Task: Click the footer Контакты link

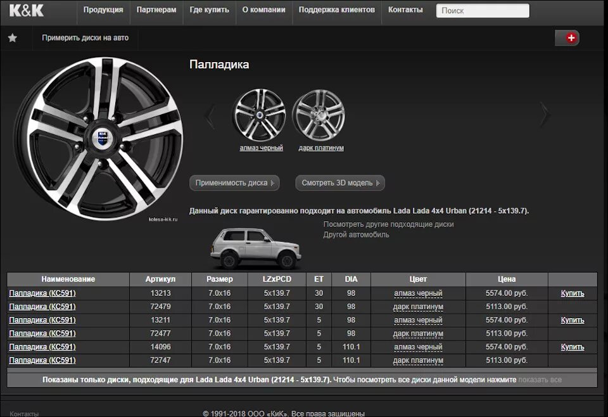Action: point(24,413)
